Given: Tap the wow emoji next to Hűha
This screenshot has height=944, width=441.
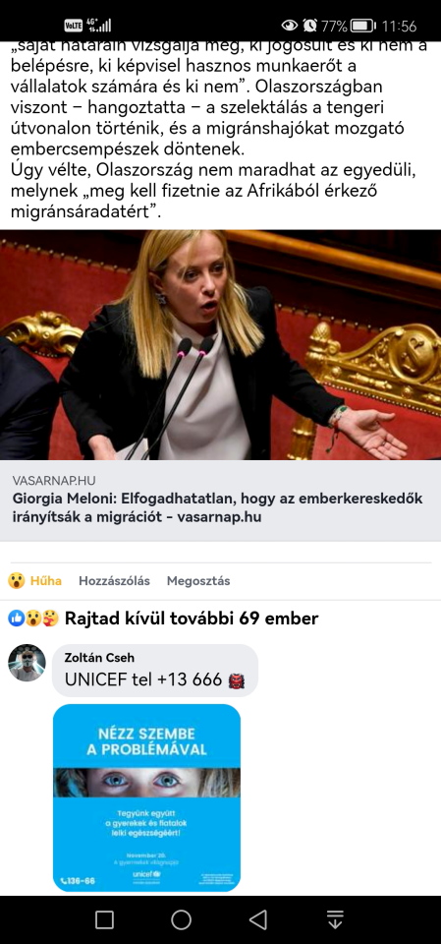Looking at the screenshot, I should pyautogui.click(x=17, y=581).
